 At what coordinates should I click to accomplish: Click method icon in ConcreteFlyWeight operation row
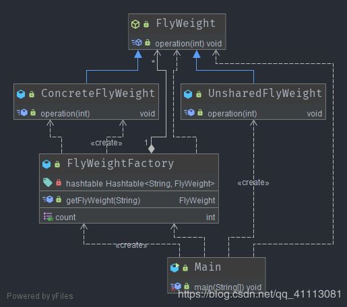click(x=22, y=112)
